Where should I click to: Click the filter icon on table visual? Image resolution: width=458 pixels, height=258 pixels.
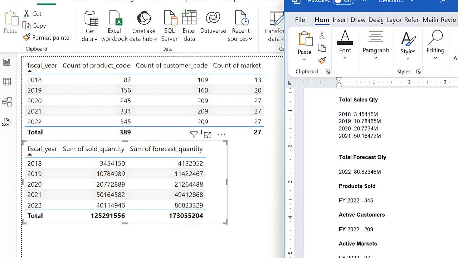coord(194,135)
